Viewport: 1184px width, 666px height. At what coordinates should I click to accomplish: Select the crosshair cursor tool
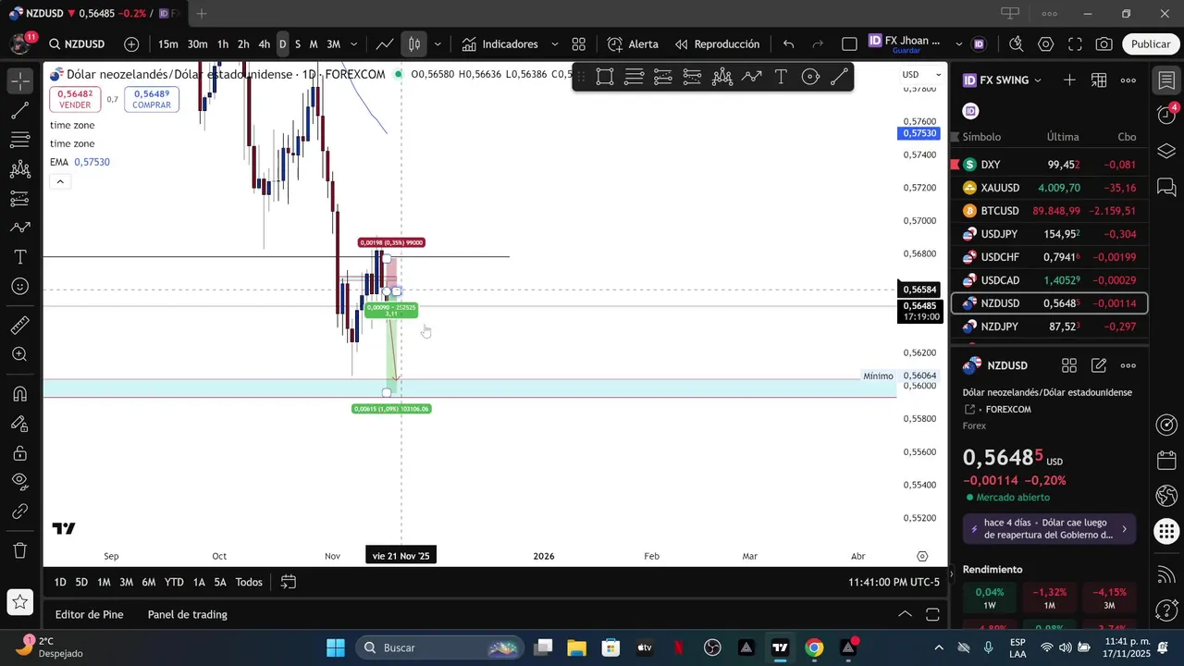19,81
